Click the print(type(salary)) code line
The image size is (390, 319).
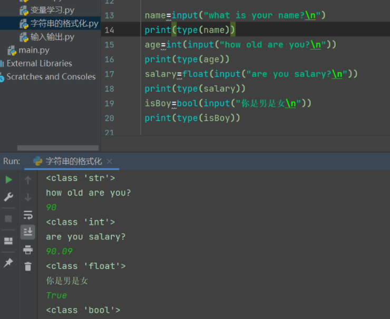click(195, 88)
